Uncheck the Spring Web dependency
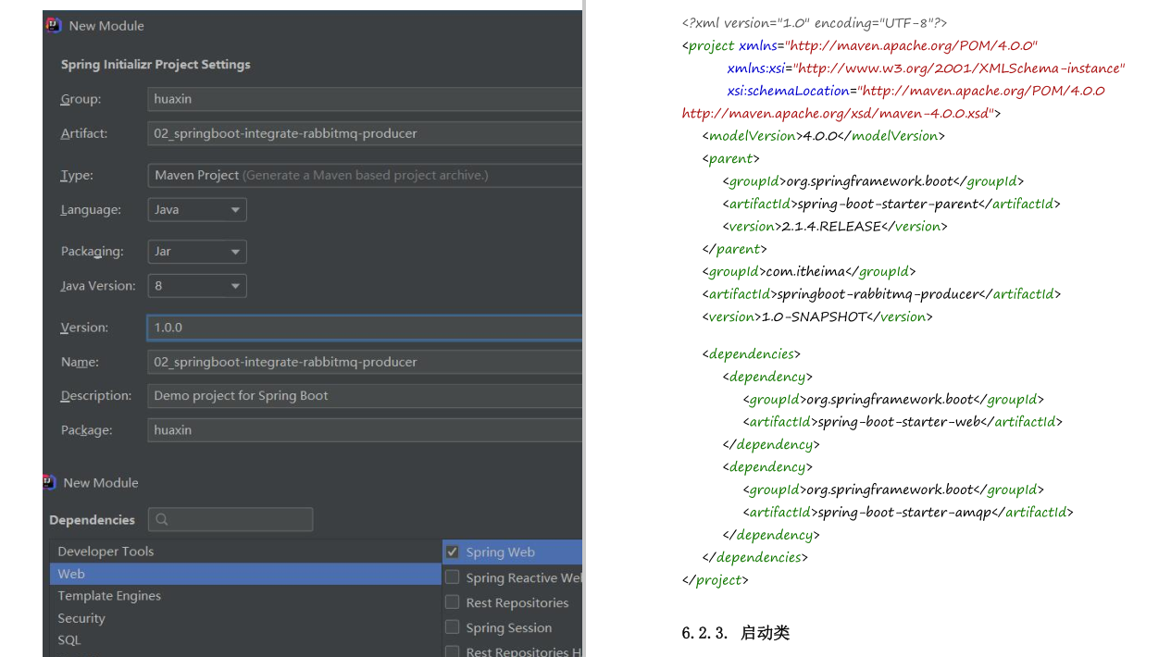Viewport: 1171px width, 657px height. point(452,551)
